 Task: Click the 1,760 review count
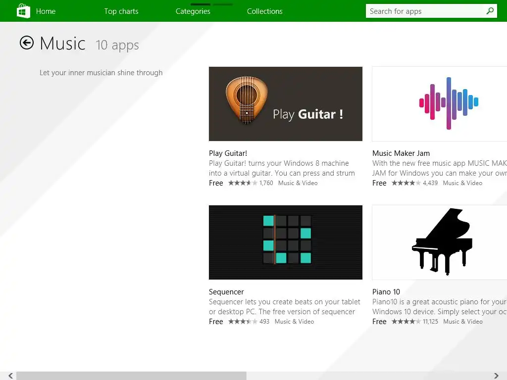click(x=266, y=183)
